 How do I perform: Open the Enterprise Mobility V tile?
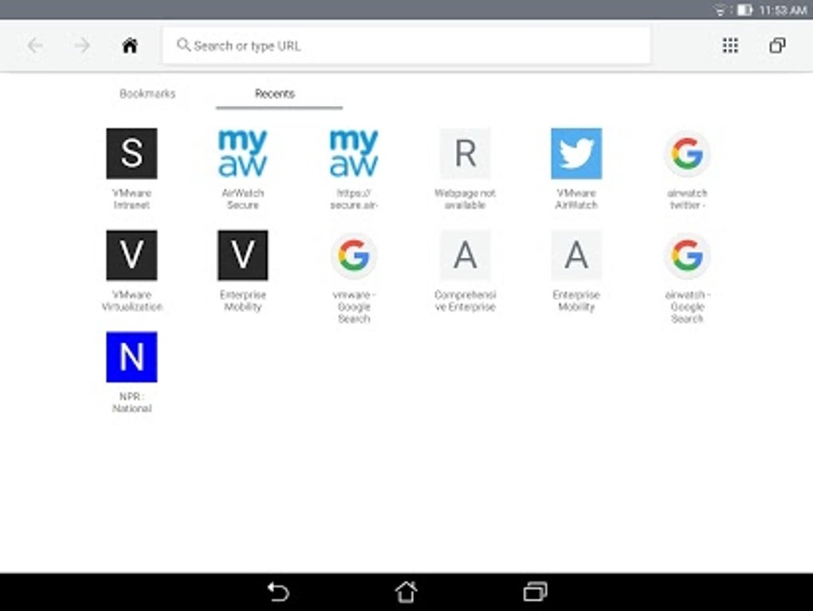242,255
